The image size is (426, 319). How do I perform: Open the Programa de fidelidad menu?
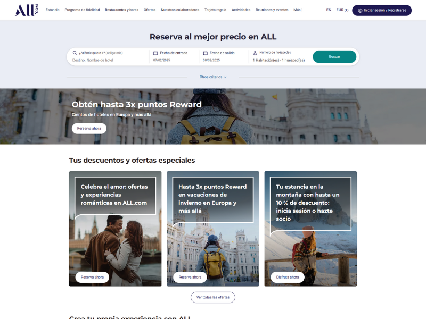82,10
